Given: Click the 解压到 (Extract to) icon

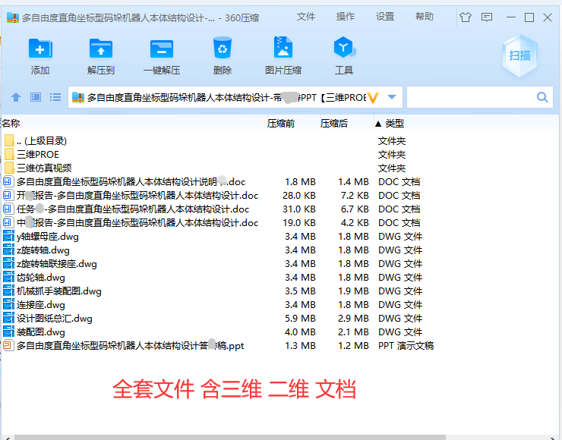Looking at the screenshot, I should tap(101, 49).
